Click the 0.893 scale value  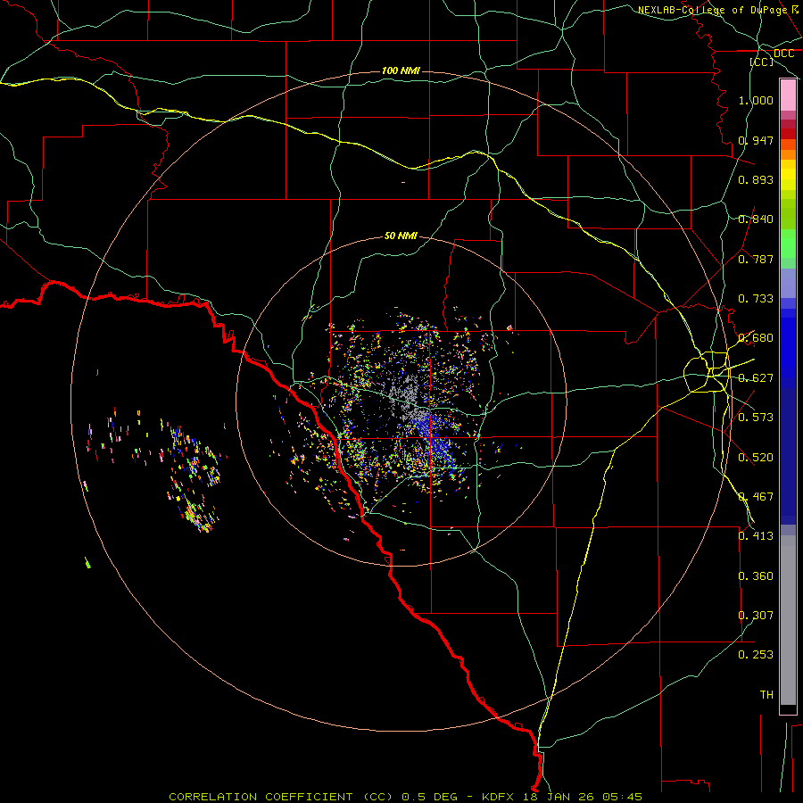tap(756, 179)
